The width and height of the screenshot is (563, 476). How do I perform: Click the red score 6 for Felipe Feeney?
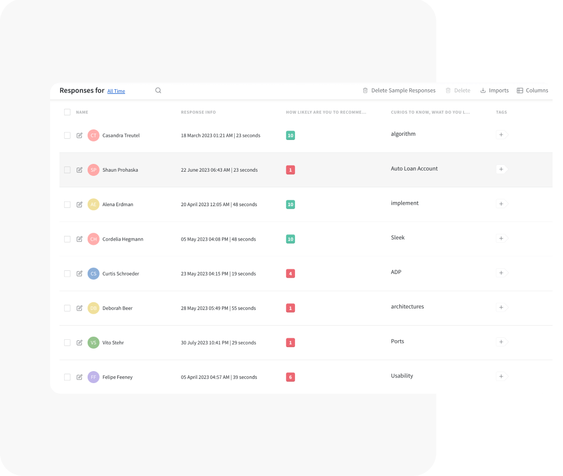click(x=290, y=377)
